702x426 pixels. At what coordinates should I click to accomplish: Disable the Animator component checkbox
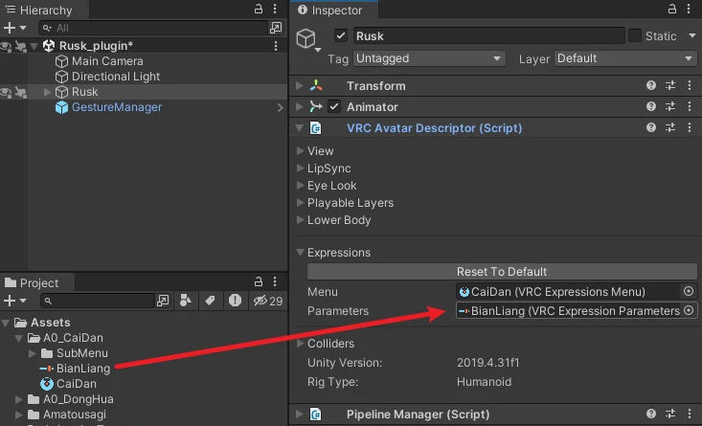[333, 107]
